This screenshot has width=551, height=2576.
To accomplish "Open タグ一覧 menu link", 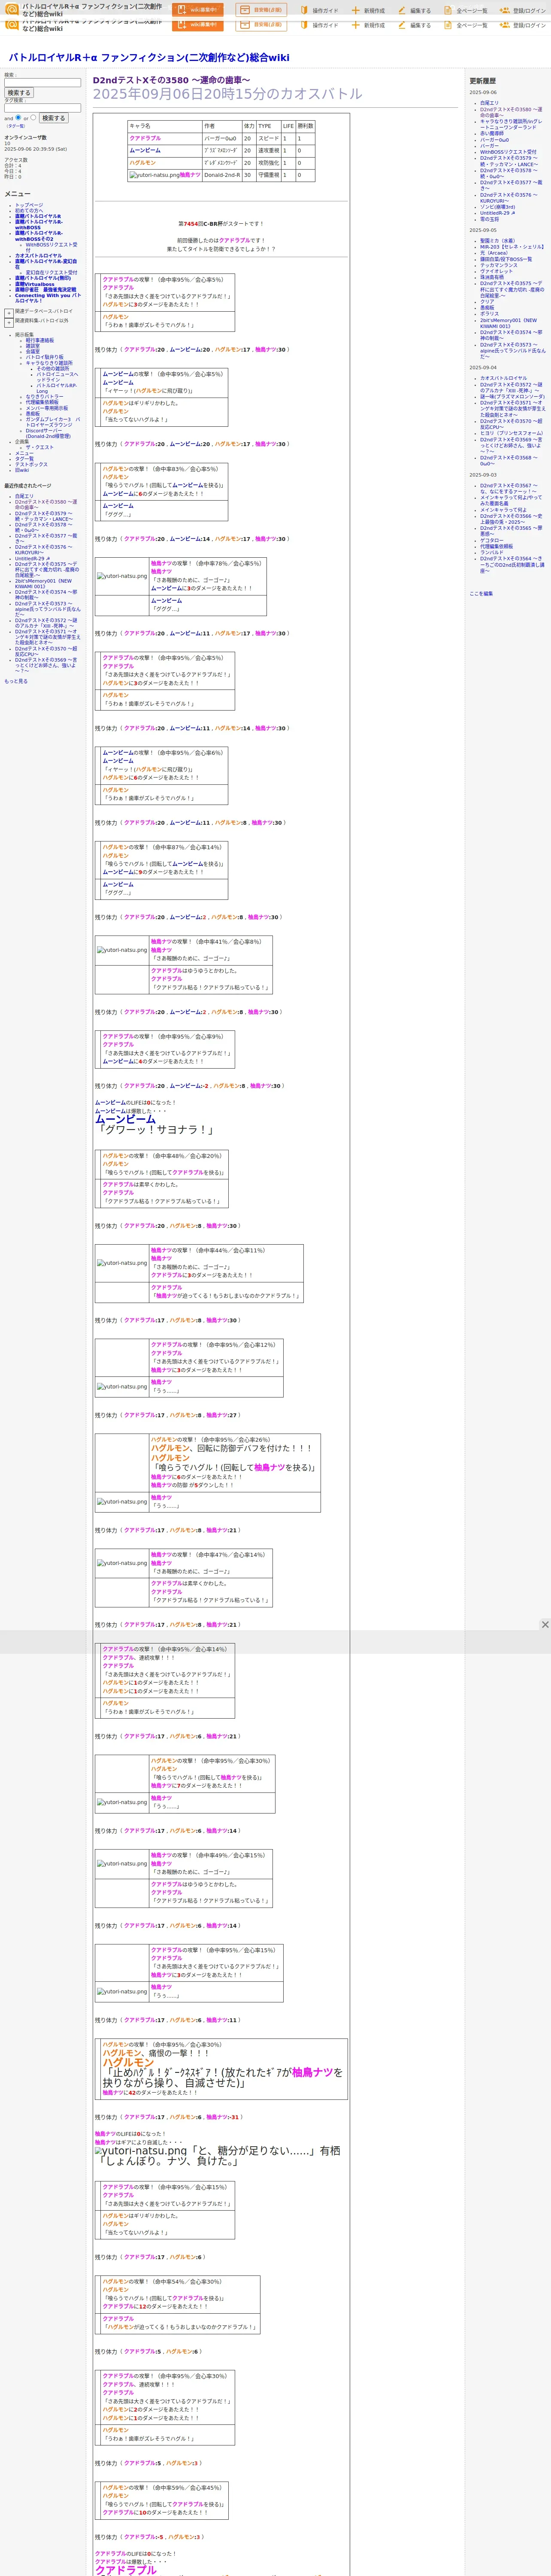I will tap(24, 459).
